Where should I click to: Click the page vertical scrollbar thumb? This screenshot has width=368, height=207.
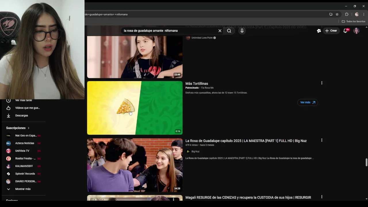pos(366,162)
